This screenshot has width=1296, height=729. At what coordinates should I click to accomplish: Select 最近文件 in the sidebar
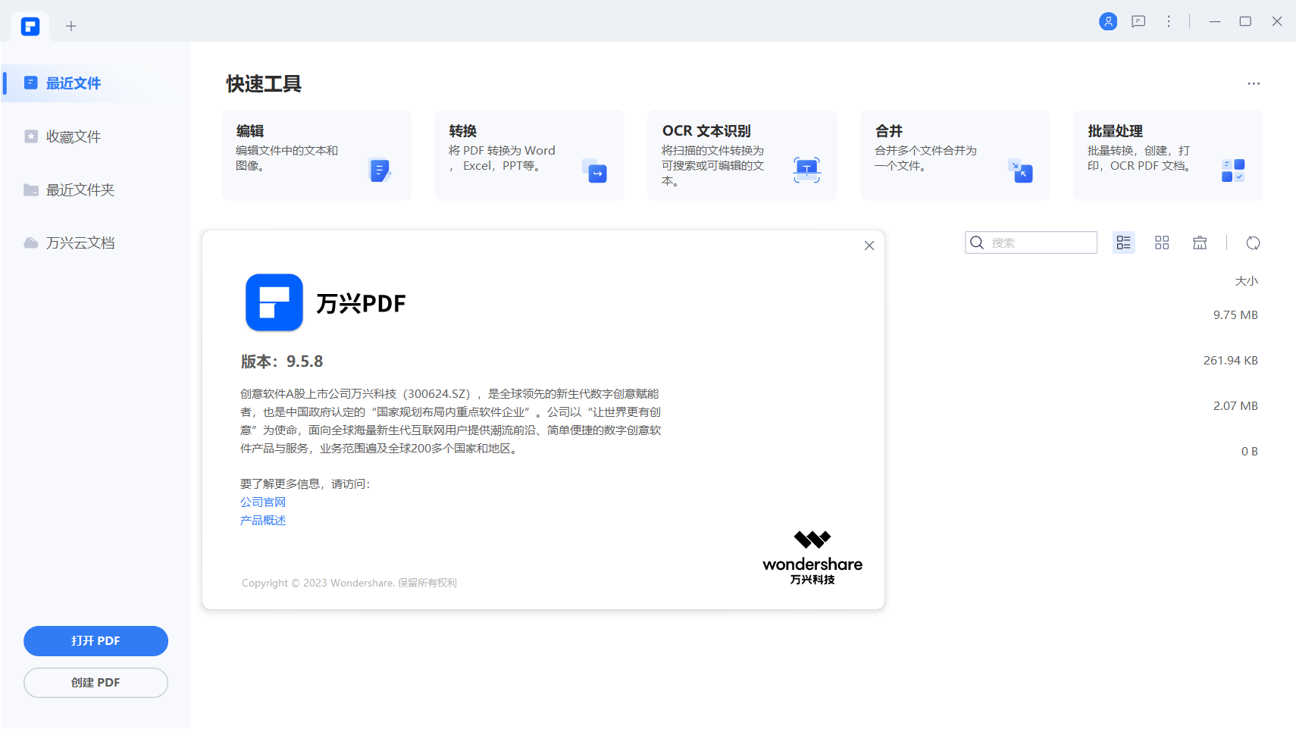(x=73, y=83)
